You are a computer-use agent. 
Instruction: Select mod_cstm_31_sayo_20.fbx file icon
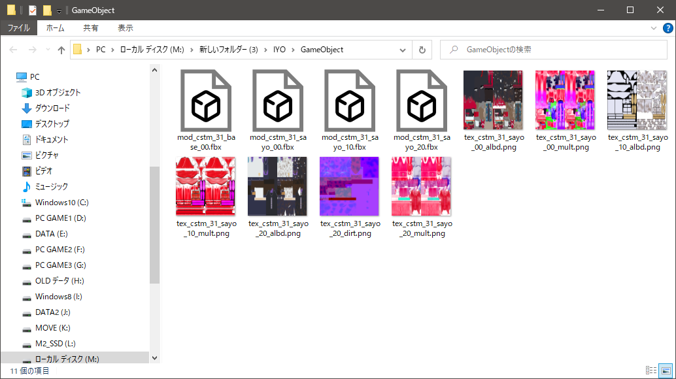(422, 101)
